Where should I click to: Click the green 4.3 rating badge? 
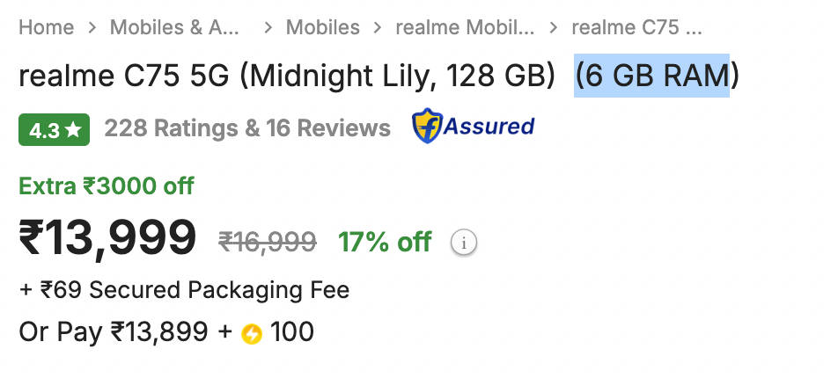pos(54,130)
